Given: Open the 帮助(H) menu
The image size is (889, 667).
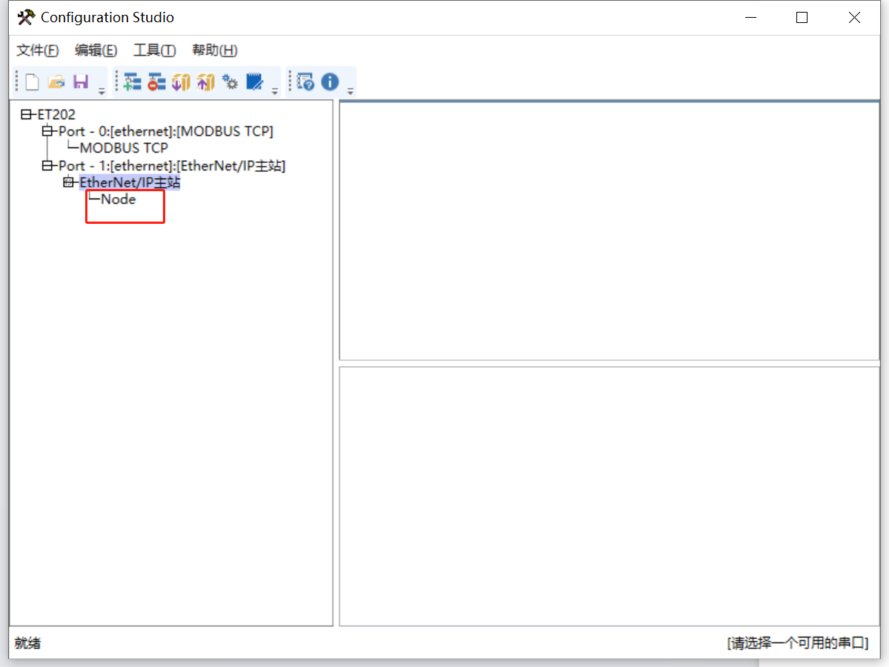Looking at the screenshot, I should [215, 50].
